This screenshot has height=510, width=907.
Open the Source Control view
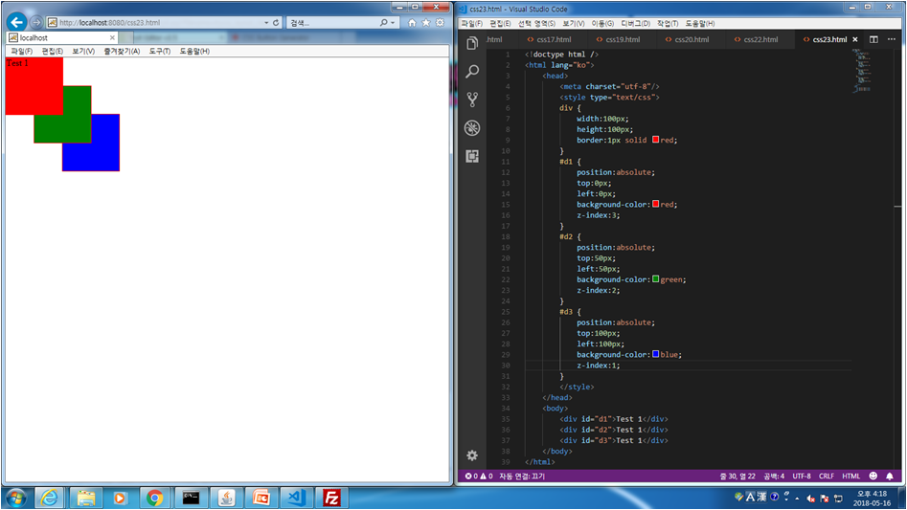coord(472,100)
